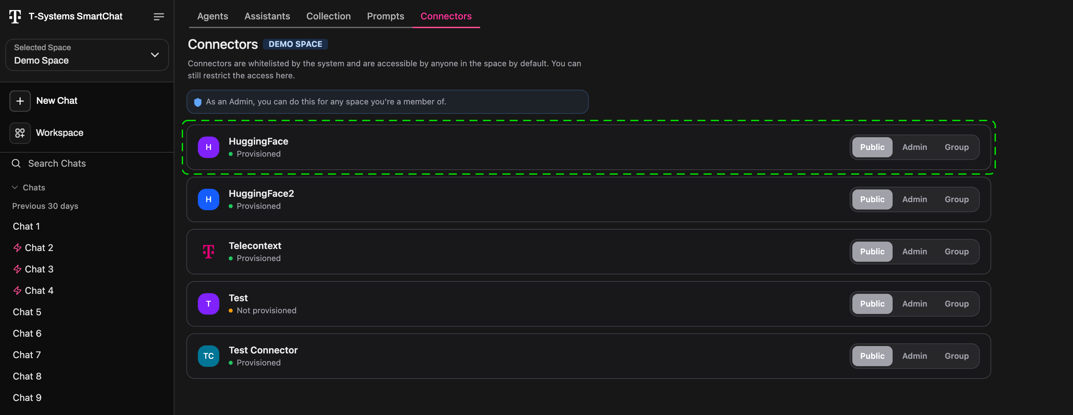Viewport: 1073px width, 415px height.
Task: Open the Prompts tab
Action: coord(385,16)
